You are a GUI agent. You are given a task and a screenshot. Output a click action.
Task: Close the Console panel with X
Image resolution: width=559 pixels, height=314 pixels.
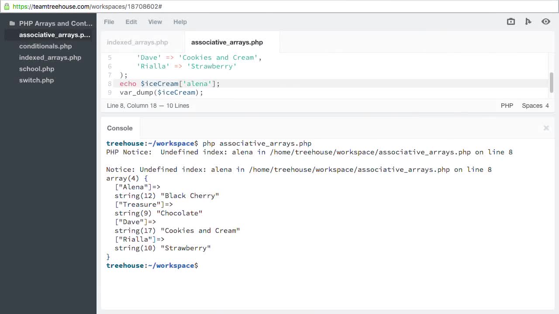pyautogui.click(x=546, y=128)
